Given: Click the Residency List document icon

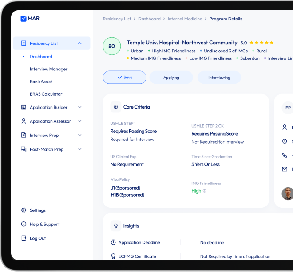Looking at the screenshot, I should click(x=24, y=43).
